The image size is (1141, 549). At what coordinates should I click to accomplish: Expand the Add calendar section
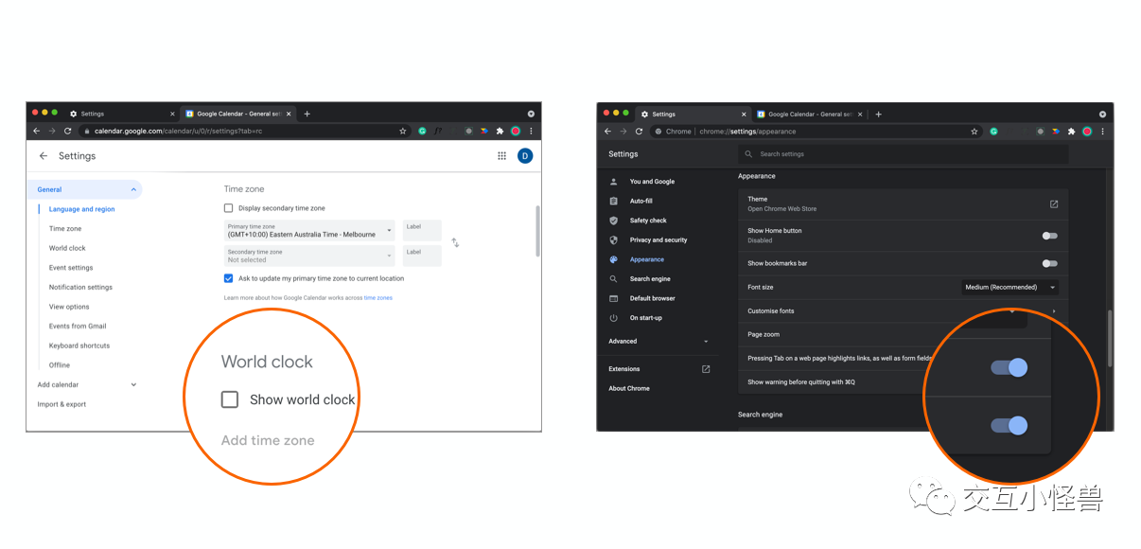click(x=133, y=384)
